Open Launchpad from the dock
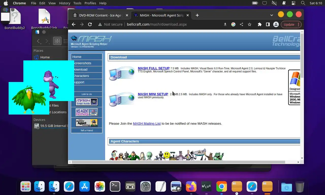The image size is (325, 195). click(26, 187)
